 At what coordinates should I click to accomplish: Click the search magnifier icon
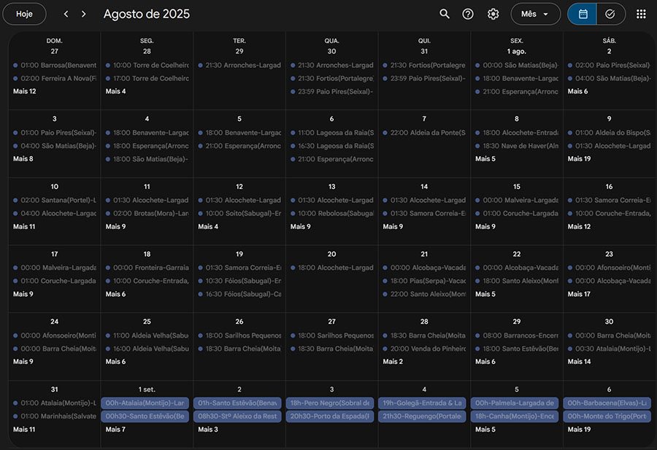(445, 14)
